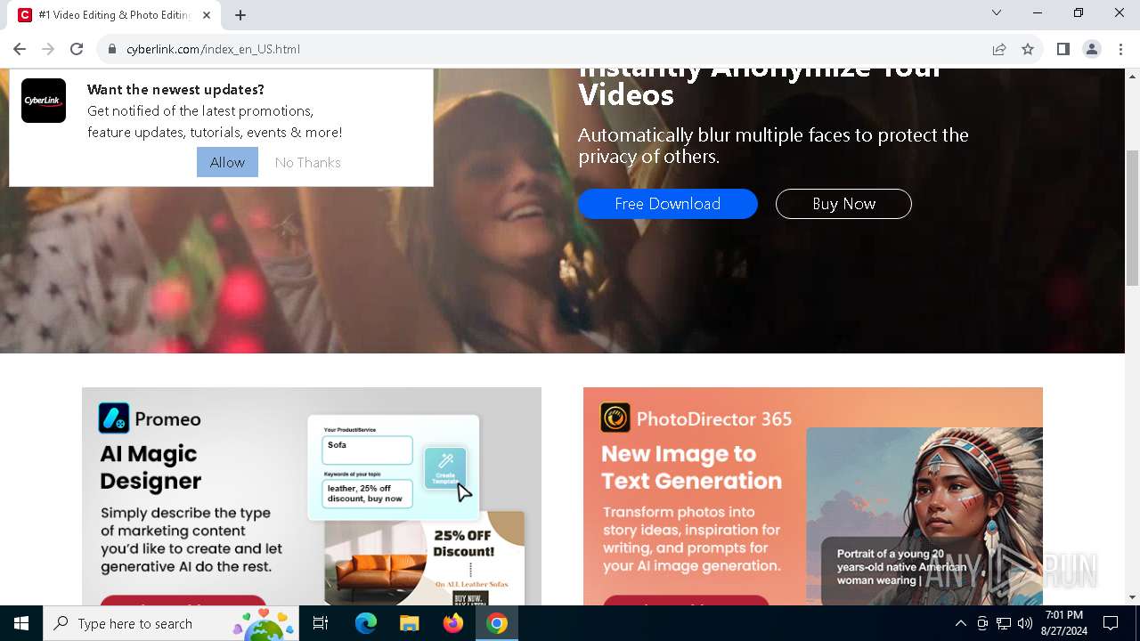Click the Buy Now button
This screenshot has width=1140, height=641.
(843, 204)
